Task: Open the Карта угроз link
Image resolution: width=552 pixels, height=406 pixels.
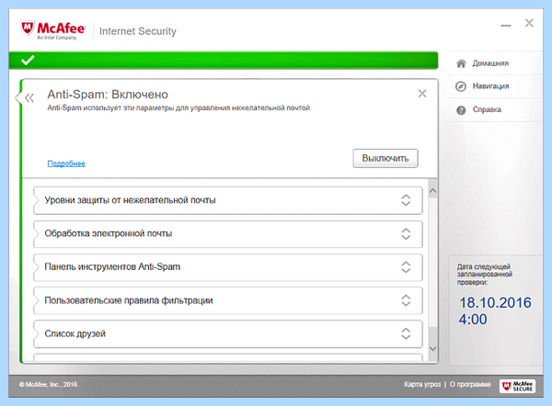Action: (422, 384)
